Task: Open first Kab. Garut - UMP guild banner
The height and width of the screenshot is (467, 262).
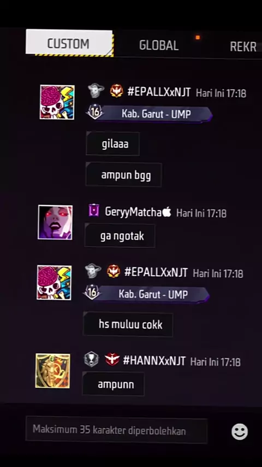Action: point(150,114)
